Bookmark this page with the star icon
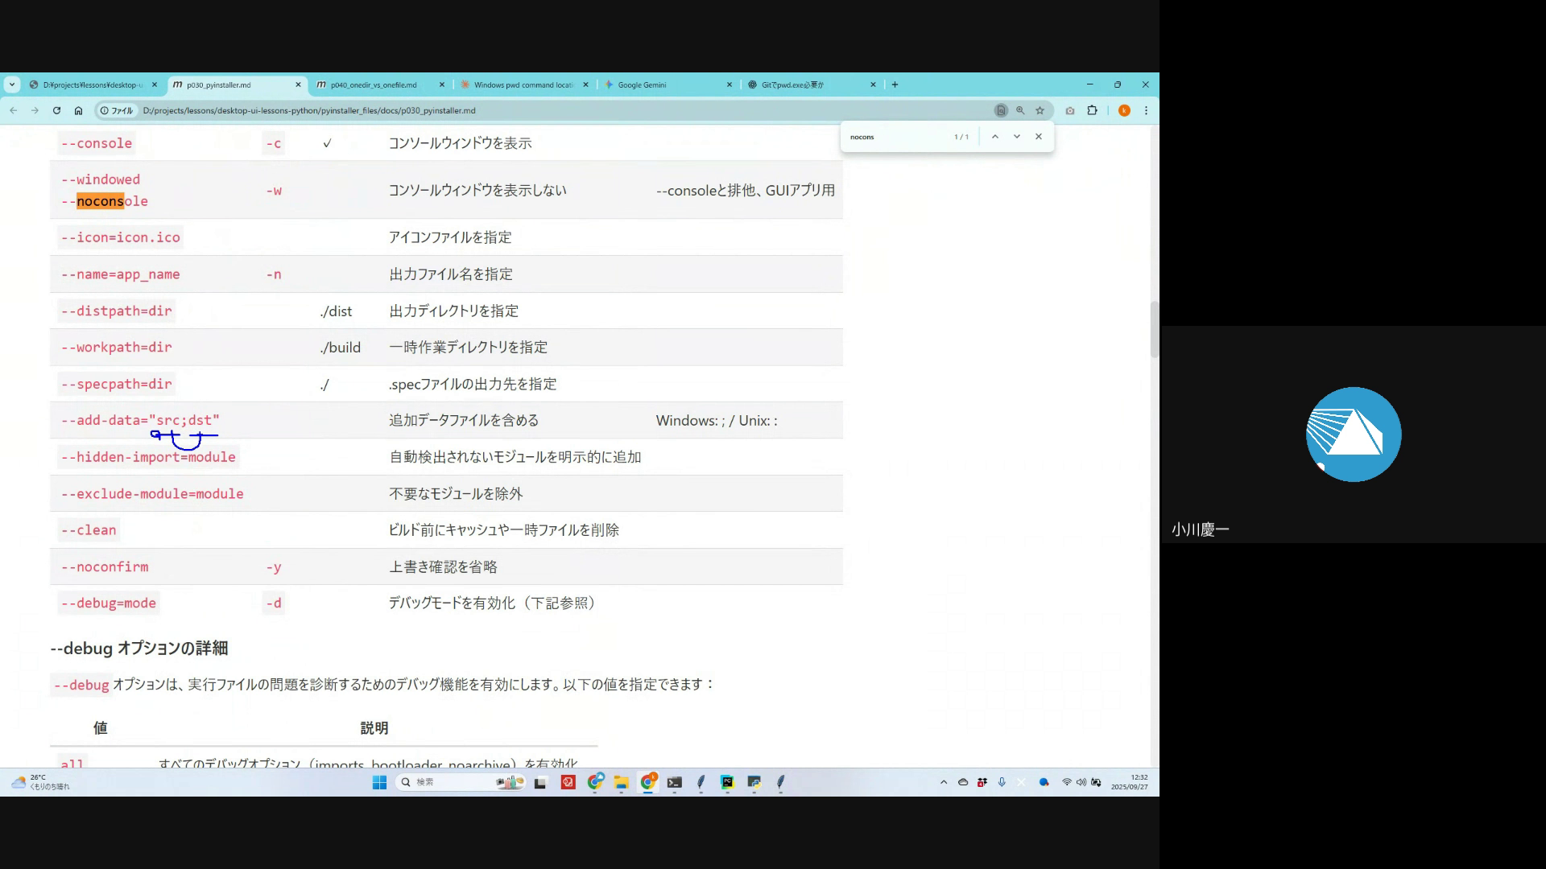The width and height of the screenshot is (1546, 869). pyautogui.click(x=1040, y=111)
